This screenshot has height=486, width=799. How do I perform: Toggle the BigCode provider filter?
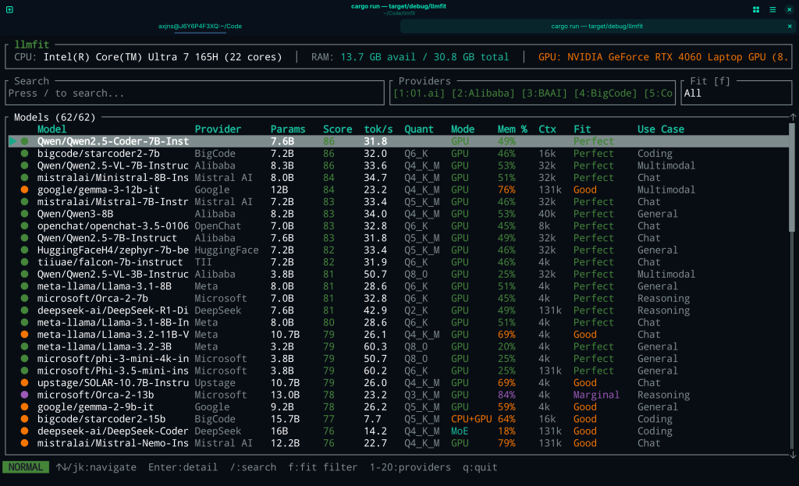pos(609,94)
